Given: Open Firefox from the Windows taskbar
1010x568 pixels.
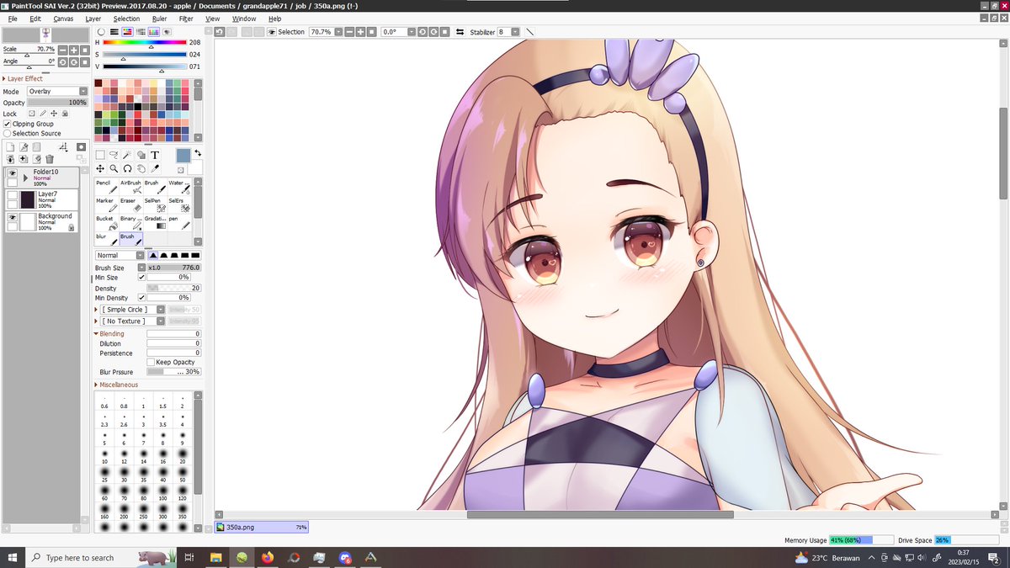Looking at the screenshot, I should (268, 557).
